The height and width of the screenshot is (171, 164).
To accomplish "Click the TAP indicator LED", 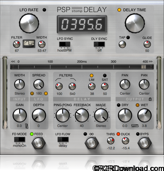I will click(128, 37).
